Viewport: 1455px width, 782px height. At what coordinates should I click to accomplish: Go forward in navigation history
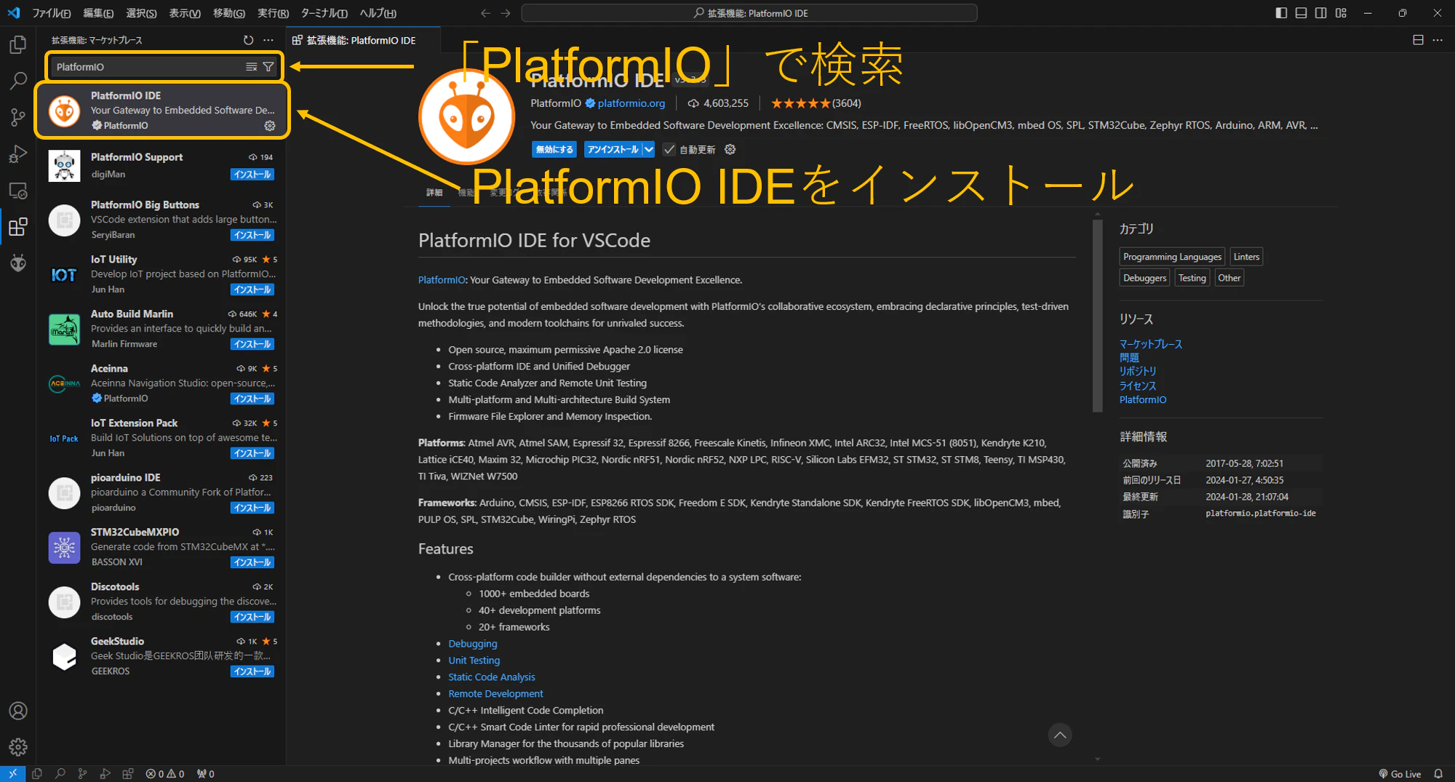tap(506, 13)
